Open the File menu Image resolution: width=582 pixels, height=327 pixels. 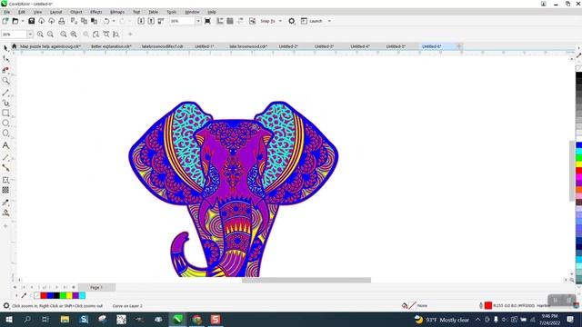tap(7, 12)
